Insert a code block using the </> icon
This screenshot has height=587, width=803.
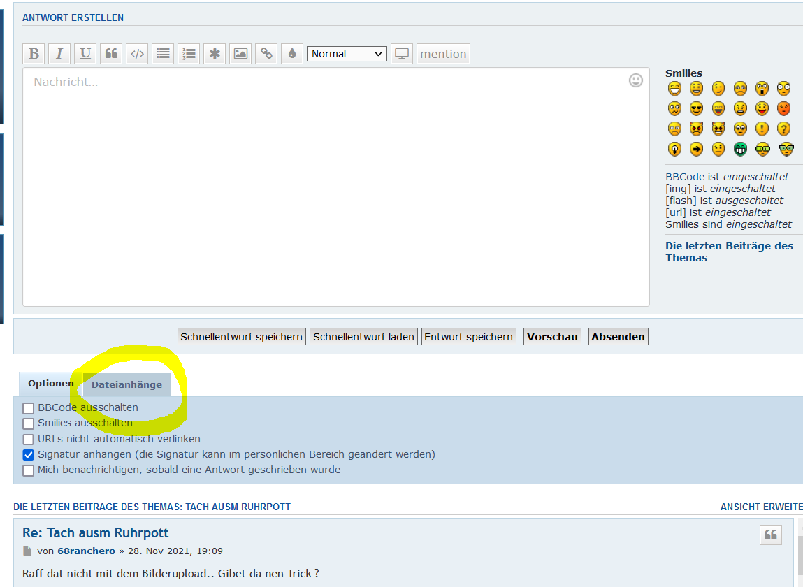[x=137, y=54]
